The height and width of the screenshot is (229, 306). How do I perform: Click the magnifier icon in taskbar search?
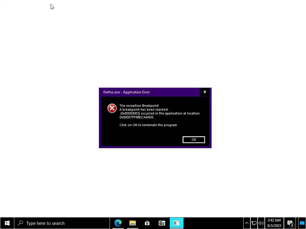click(x=20, y=223)
